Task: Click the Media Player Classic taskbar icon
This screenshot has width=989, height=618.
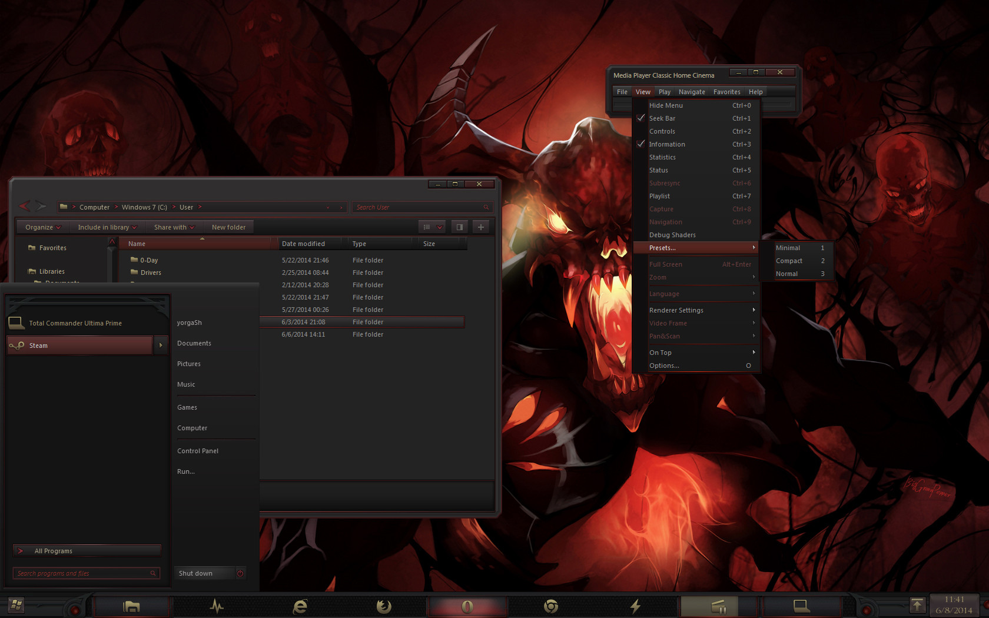Action: click(719, 606)
